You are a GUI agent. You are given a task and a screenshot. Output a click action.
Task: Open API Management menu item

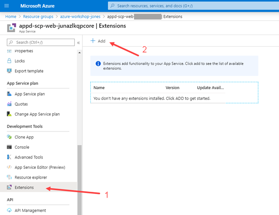31,210
